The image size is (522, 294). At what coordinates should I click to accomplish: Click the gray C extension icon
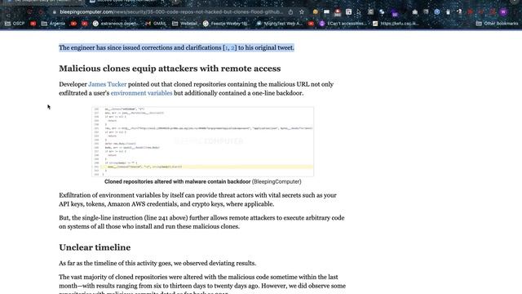point(370,12)
